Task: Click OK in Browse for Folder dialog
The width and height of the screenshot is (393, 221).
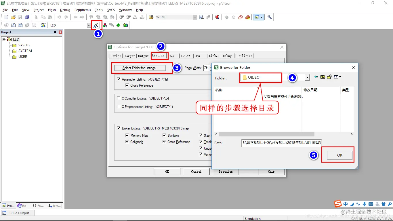Action: [x=340, y=155]
